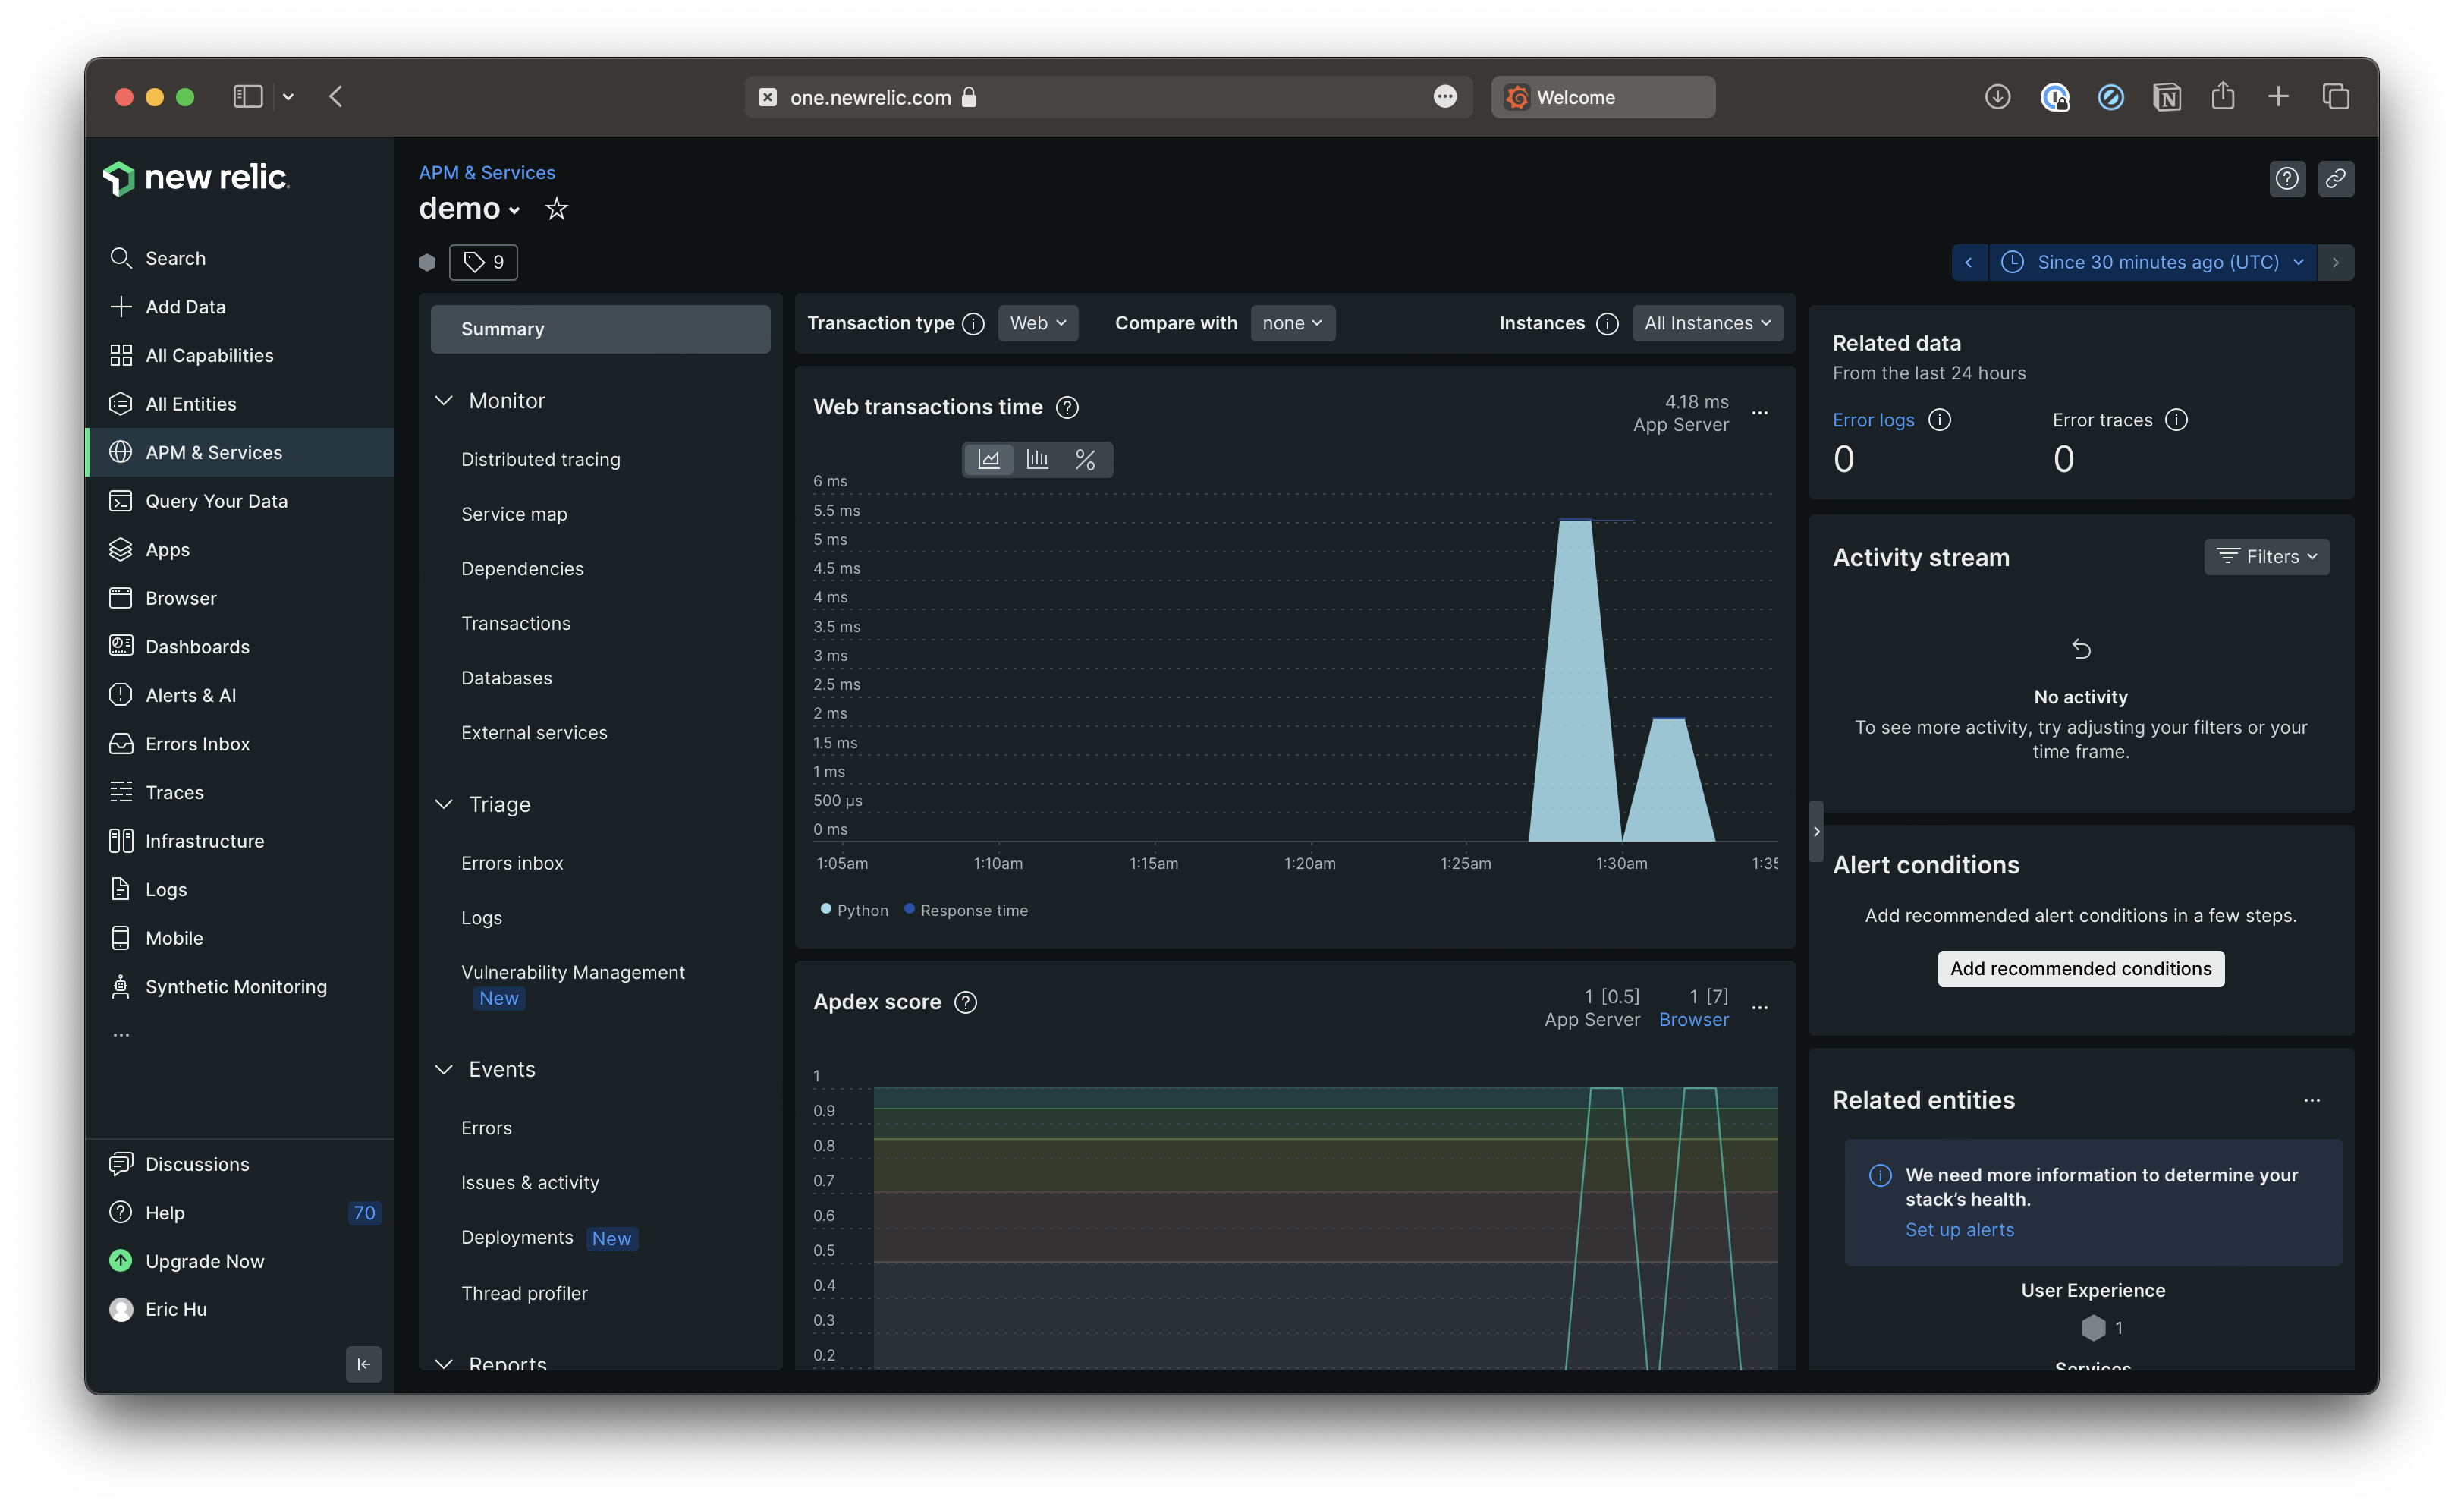Open the tags icon showing 9

pyautogui.click(x=483, y=262)
